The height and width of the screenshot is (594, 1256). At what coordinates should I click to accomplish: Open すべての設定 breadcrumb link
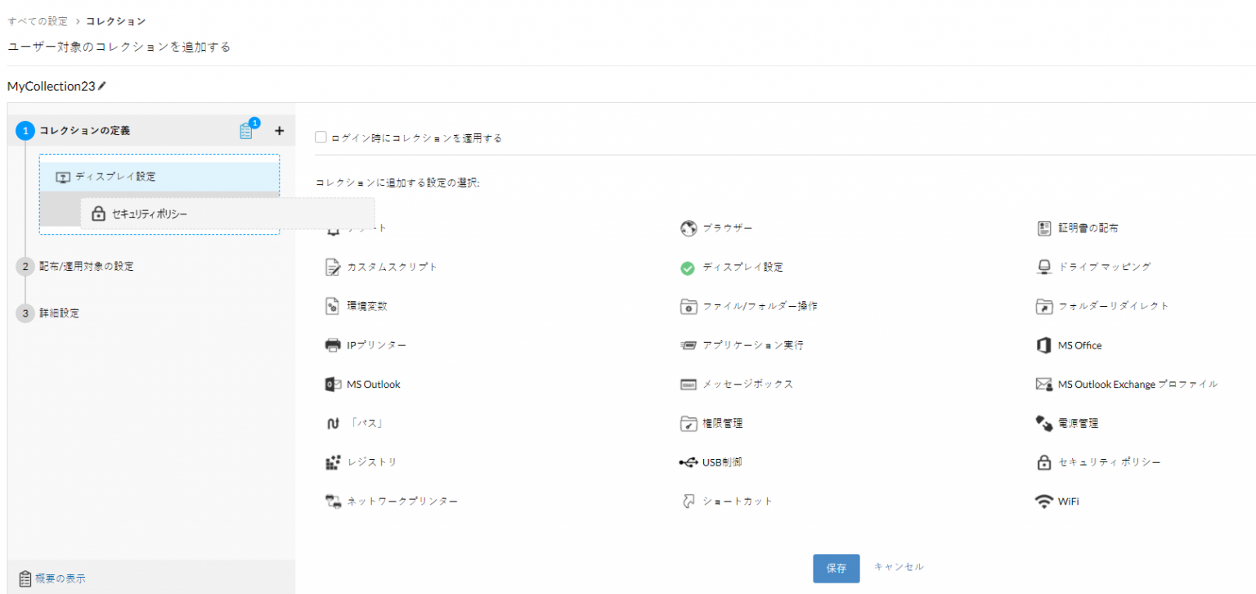click(x=38, y=20)
